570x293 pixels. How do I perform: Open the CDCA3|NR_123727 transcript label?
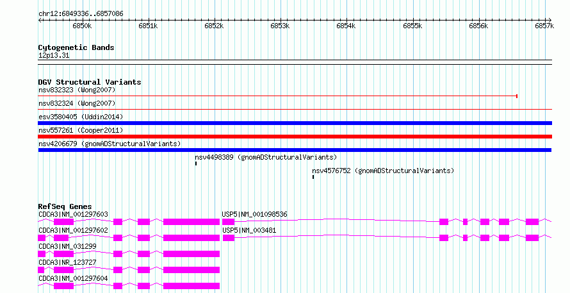pyautogui.click(x=67, y=262)
